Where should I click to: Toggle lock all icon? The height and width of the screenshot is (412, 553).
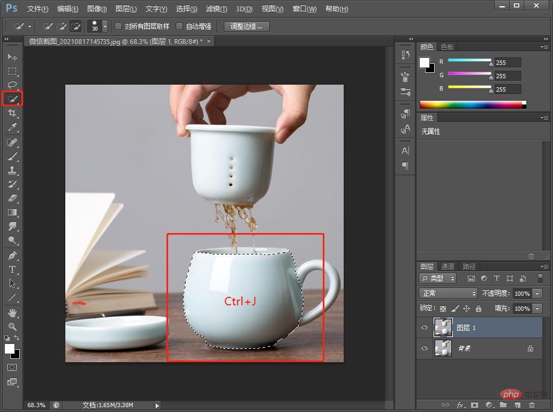[x=479, y=309]
